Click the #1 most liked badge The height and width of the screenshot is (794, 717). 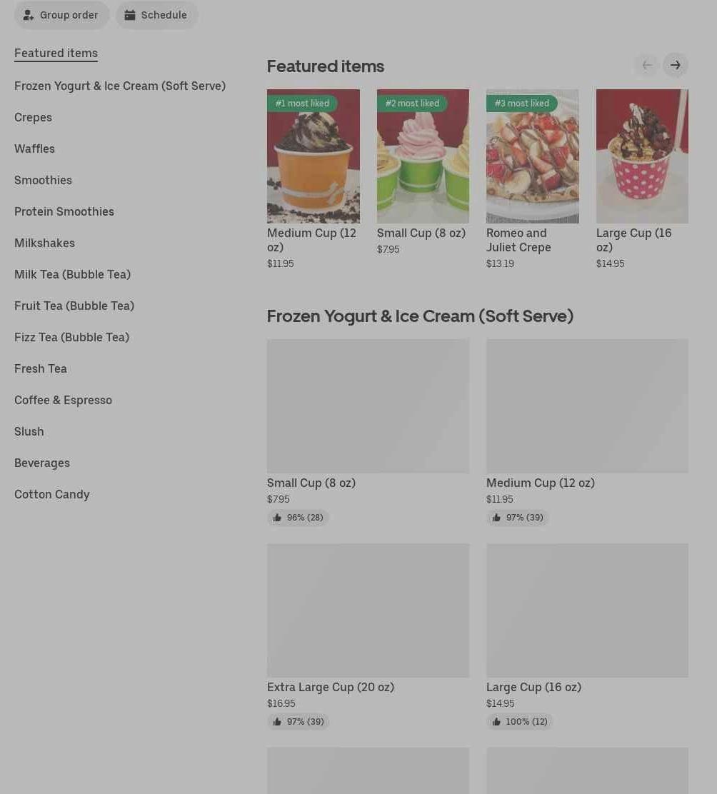302,104
